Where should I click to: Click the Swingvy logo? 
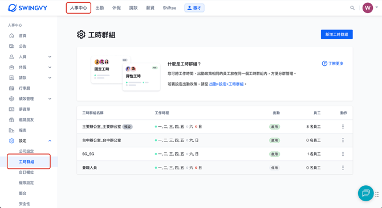tap(27, 8)
